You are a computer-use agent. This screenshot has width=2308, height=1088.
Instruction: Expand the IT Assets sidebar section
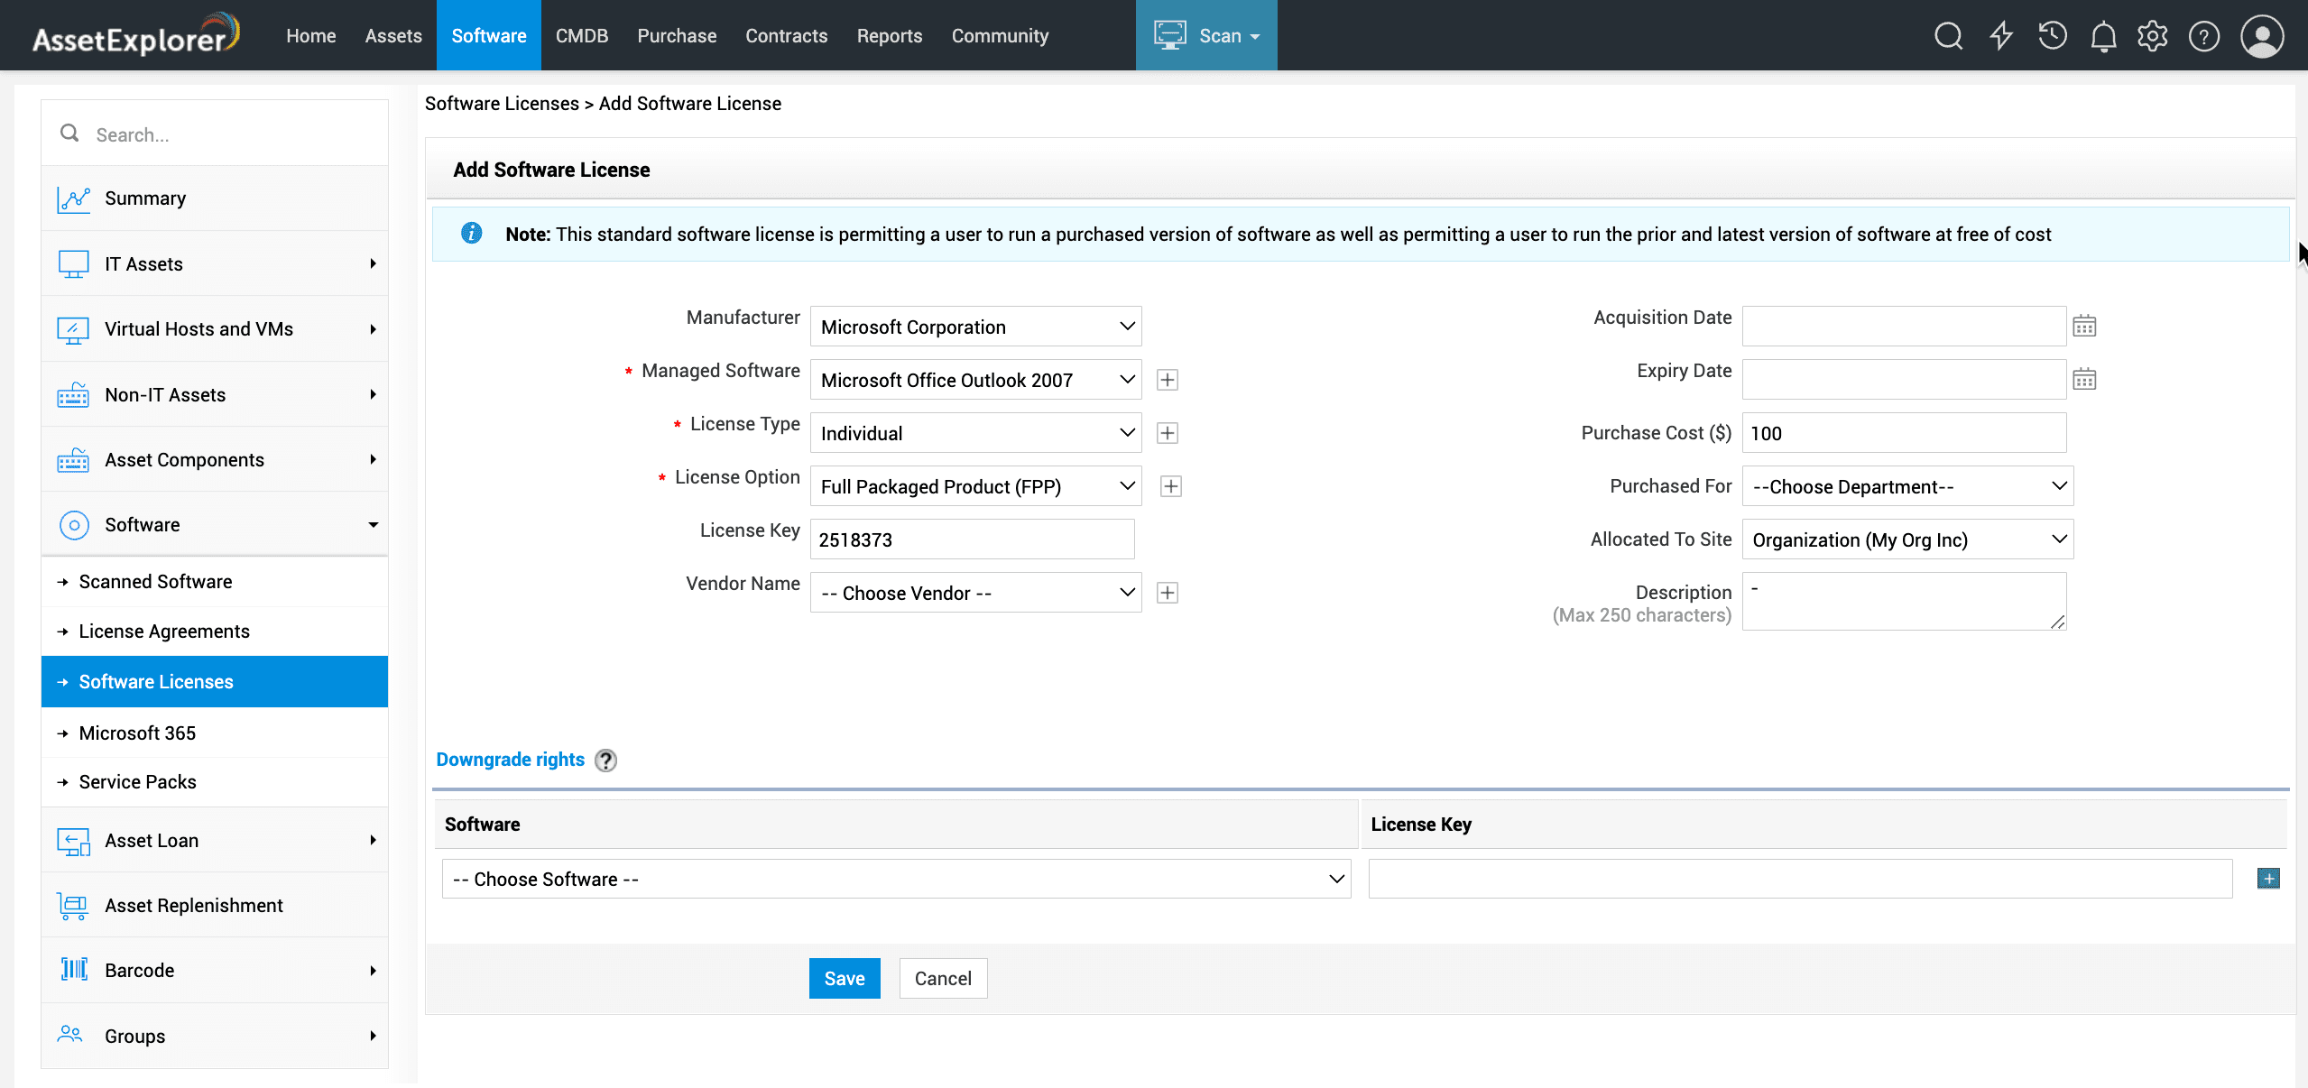(x=215, y=263)
